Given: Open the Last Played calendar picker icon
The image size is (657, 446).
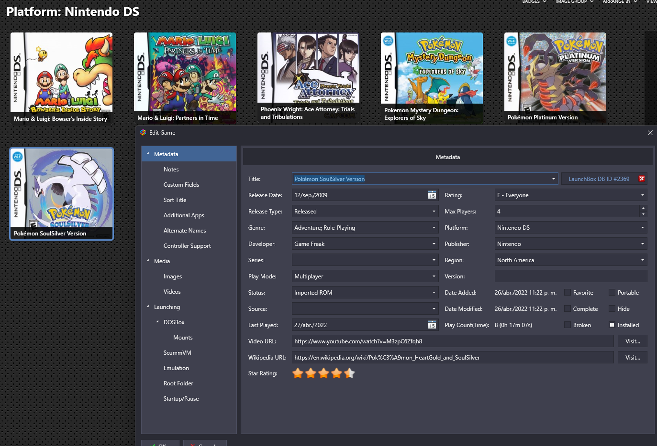Looking at the screenshot, I should click(432, 325).
